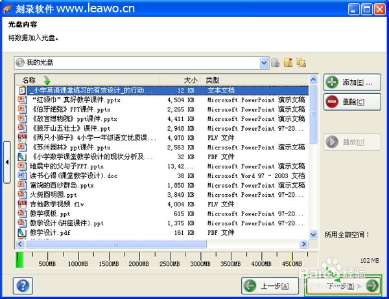Click the 添加[E] add button
This screenshot has width=389, height=299.
tap(352, 82)
